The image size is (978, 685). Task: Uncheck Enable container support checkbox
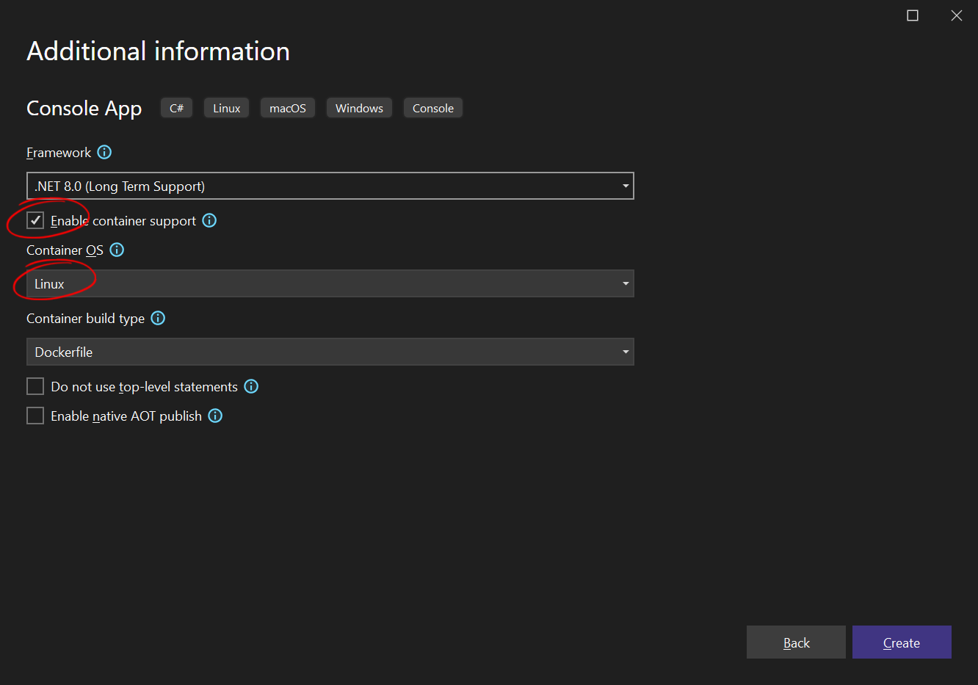[35, 220]
